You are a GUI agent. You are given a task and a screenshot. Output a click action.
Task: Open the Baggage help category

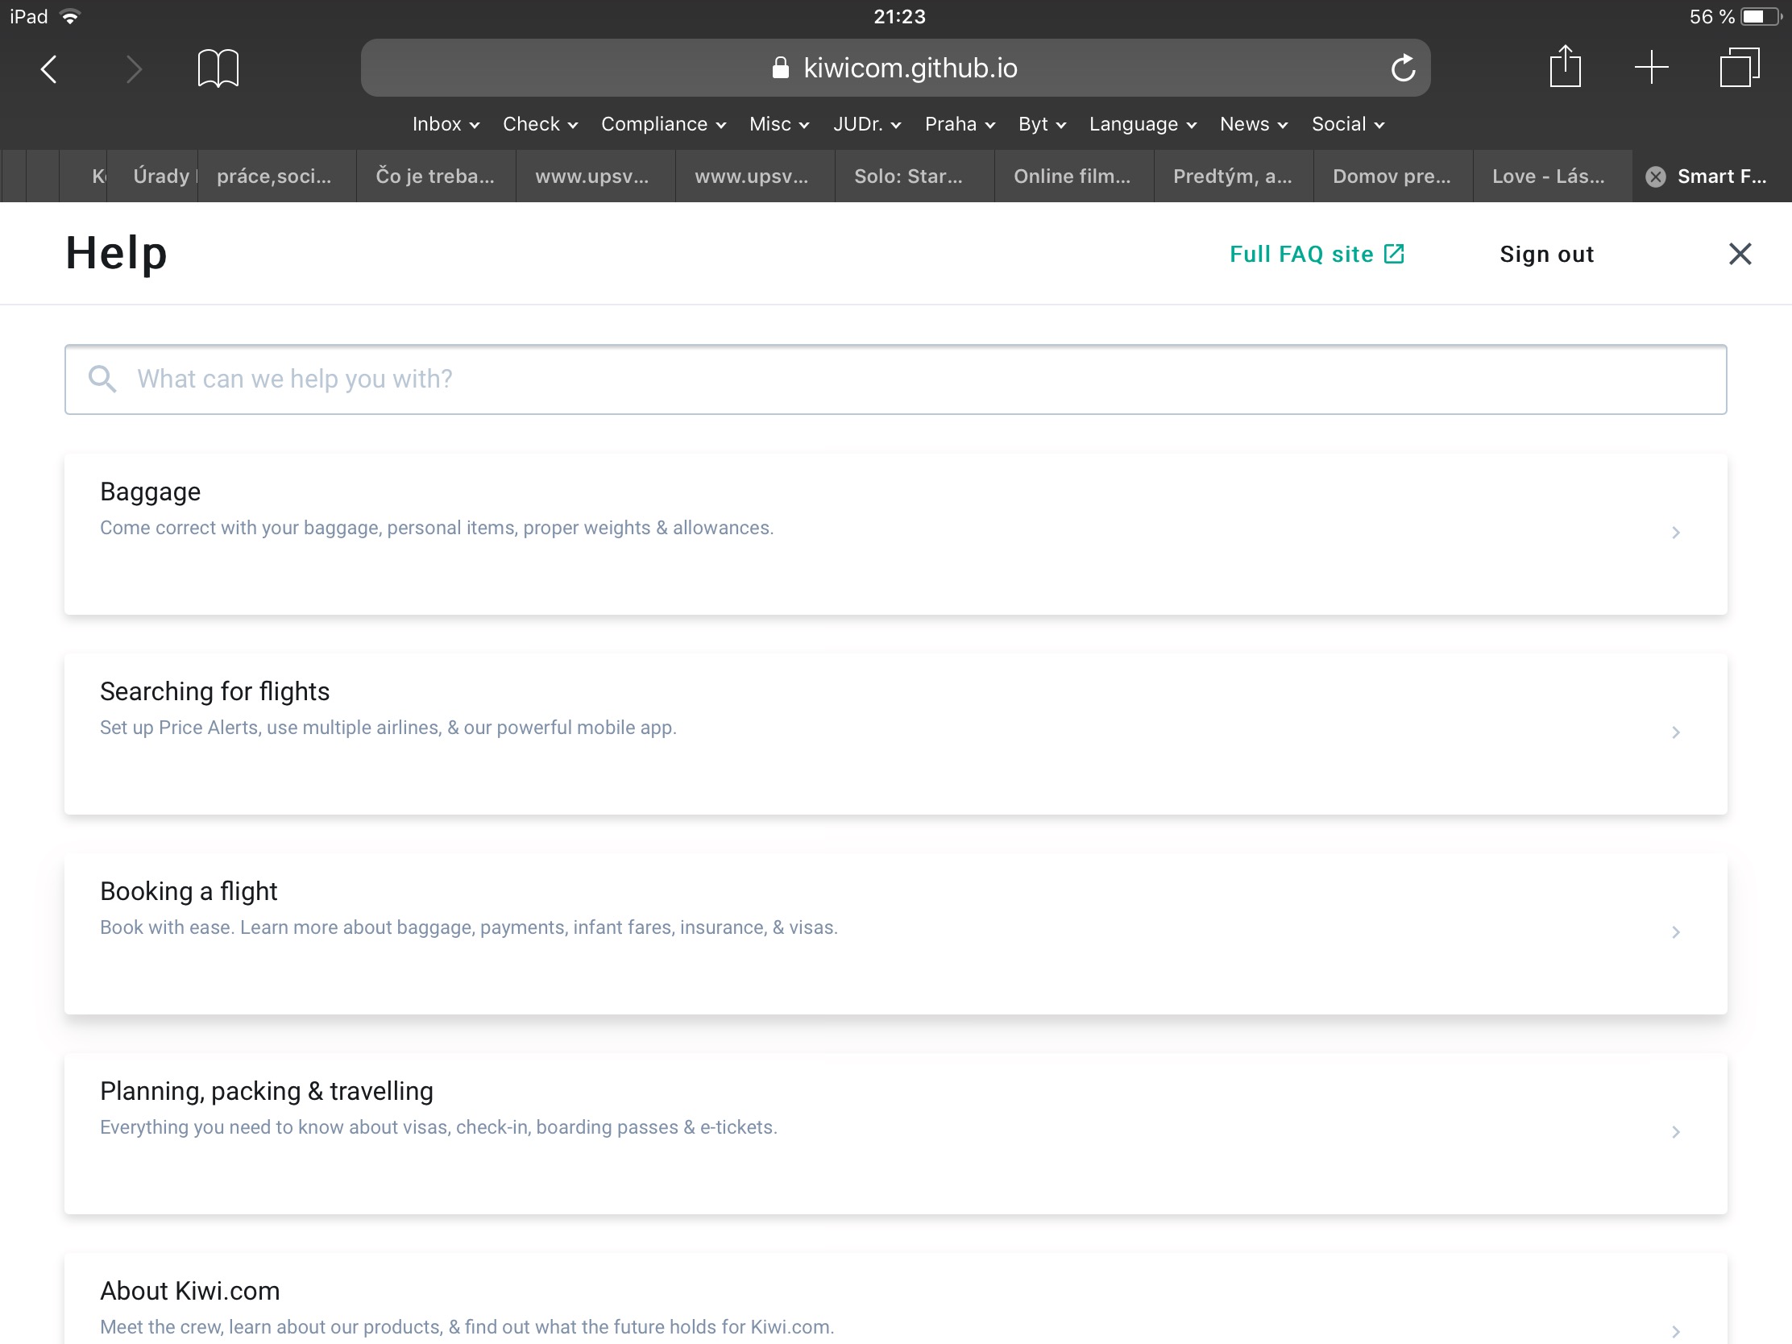click(x=150, y=491)
